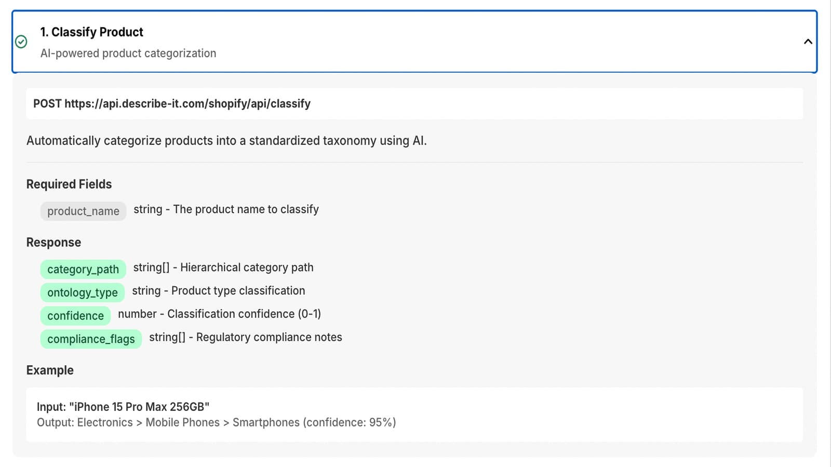The height and width of the screenshot is (467, 831).
Task: Click the "Automatically categorize products" description text
Action: 226,141
